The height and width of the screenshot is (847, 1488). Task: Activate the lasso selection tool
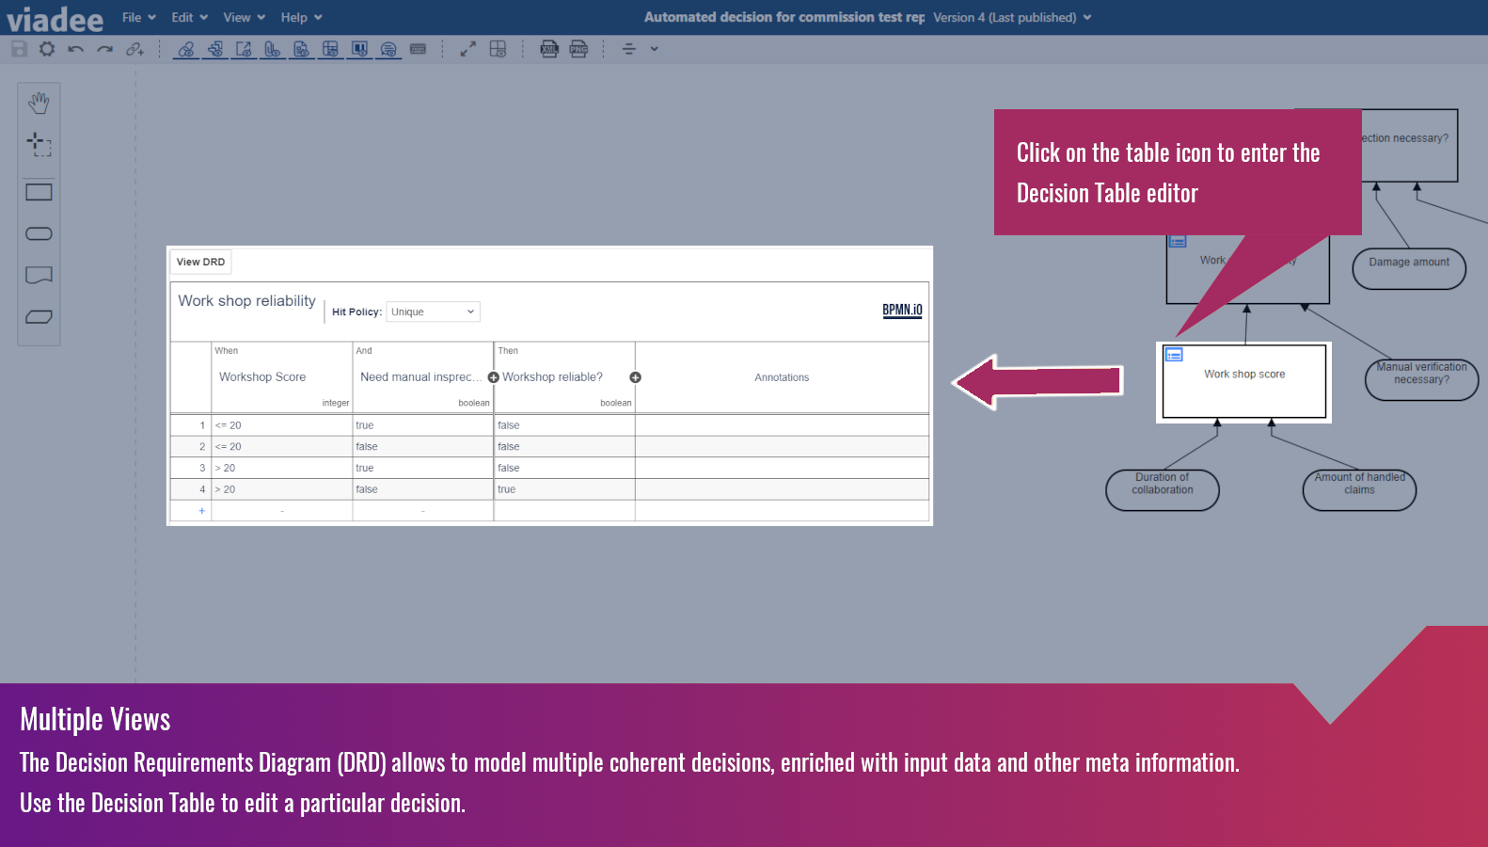(x=39, y=144)
